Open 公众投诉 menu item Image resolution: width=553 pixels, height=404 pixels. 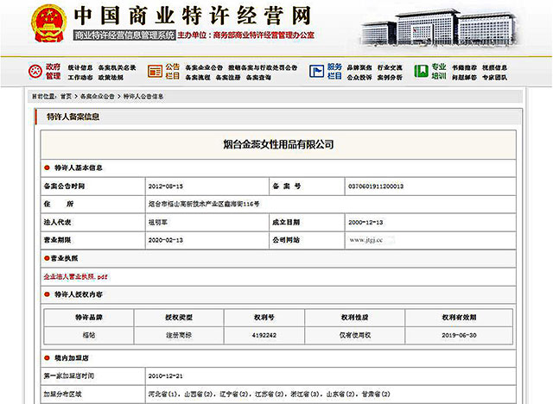click(x=359, y=78)
